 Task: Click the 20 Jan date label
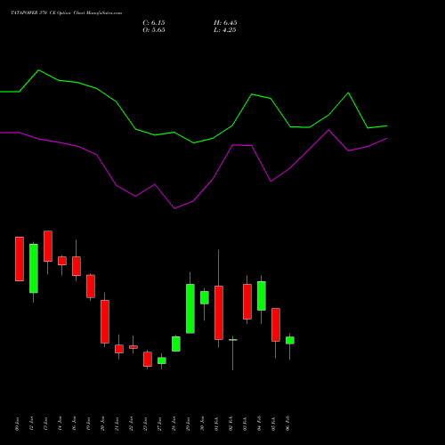tap(103, 424)
